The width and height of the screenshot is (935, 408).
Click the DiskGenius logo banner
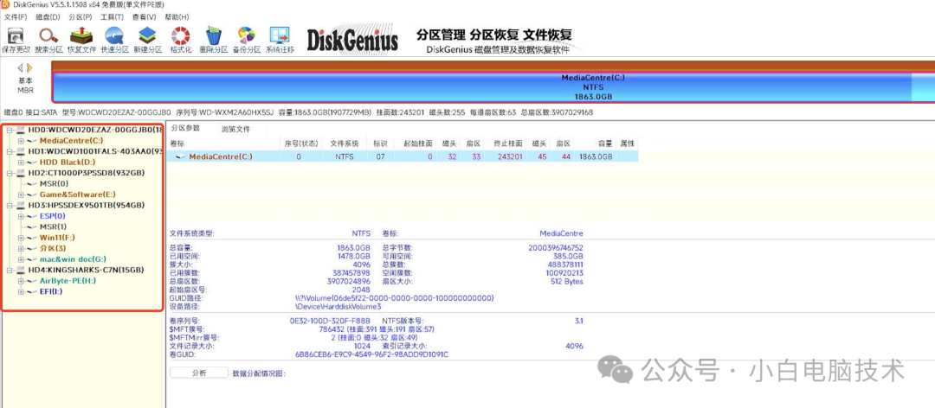click(x=352, y=41)
